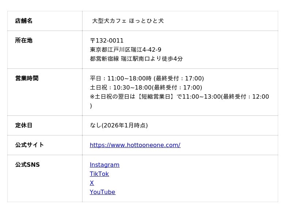Viewport: 292px width, 213px height.
Task: Open the hottooneone.com official website link
Action: (x=135, y=145)
